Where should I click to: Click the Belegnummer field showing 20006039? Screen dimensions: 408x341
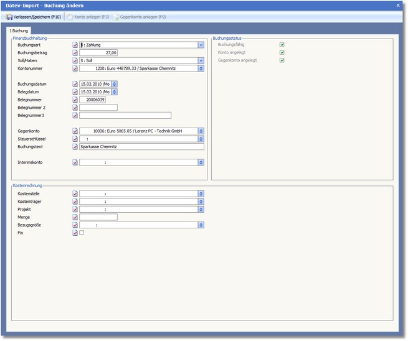tap(93, 100)
